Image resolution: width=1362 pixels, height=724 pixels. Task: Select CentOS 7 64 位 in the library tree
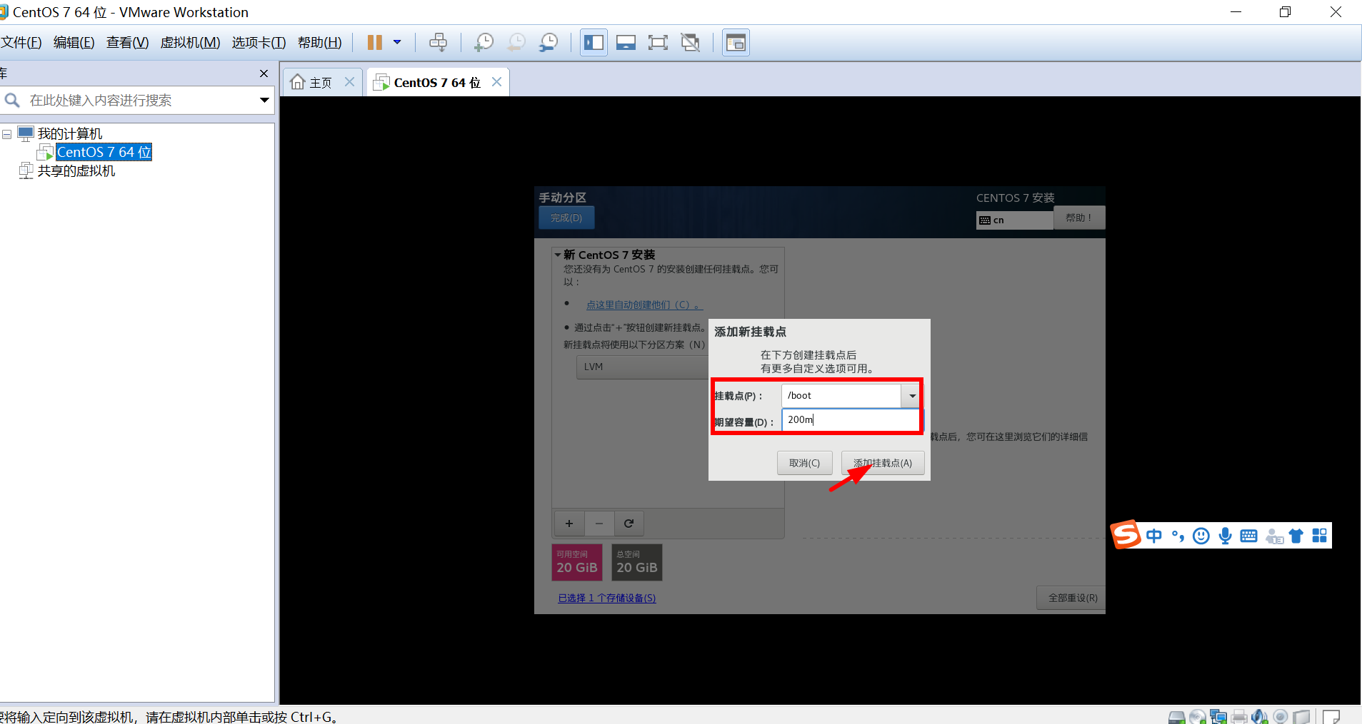click(104, 152)
